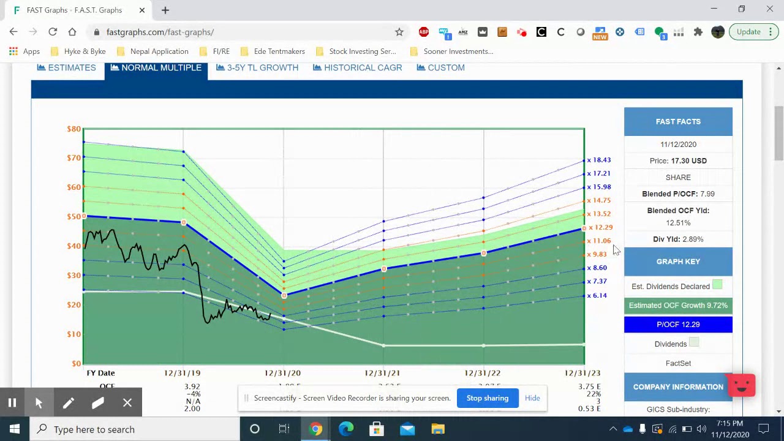Open File Explorer from the taskbar

pyautogui.click(x=438, y=429)
